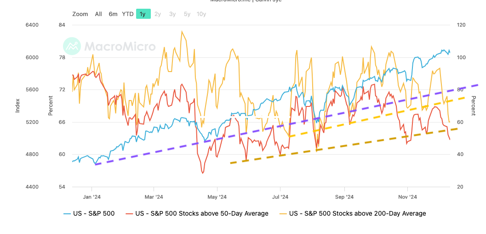Screen dimensions: 486x234
Task: Set zoom range to 6m
Action: pyautogui.click(x=113, y=14)
